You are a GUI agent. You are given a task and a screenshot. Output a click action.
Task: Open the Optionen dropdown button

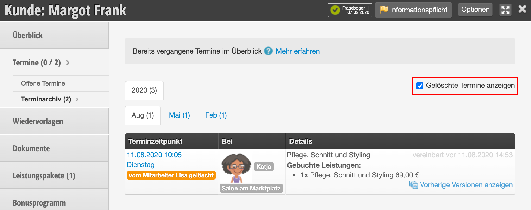(x=475, y=10)
